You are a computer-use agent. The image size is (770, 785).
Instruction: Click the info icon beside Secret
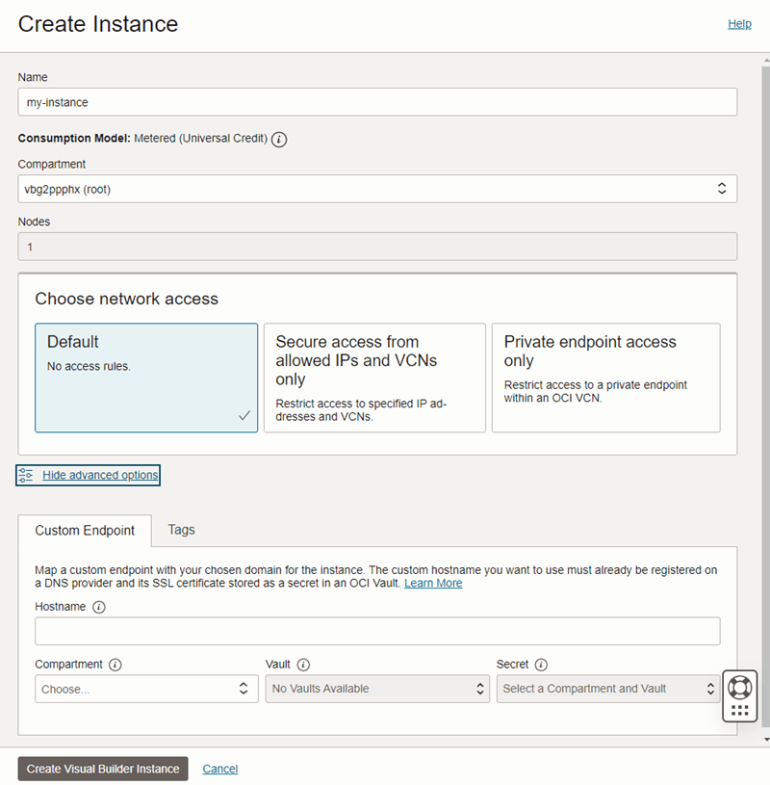click(x=542, y=665)
